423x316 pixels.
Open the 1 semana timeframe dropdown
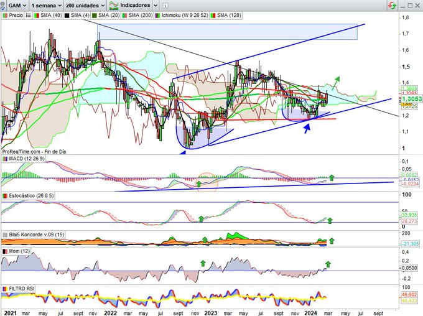click(48, 5)
